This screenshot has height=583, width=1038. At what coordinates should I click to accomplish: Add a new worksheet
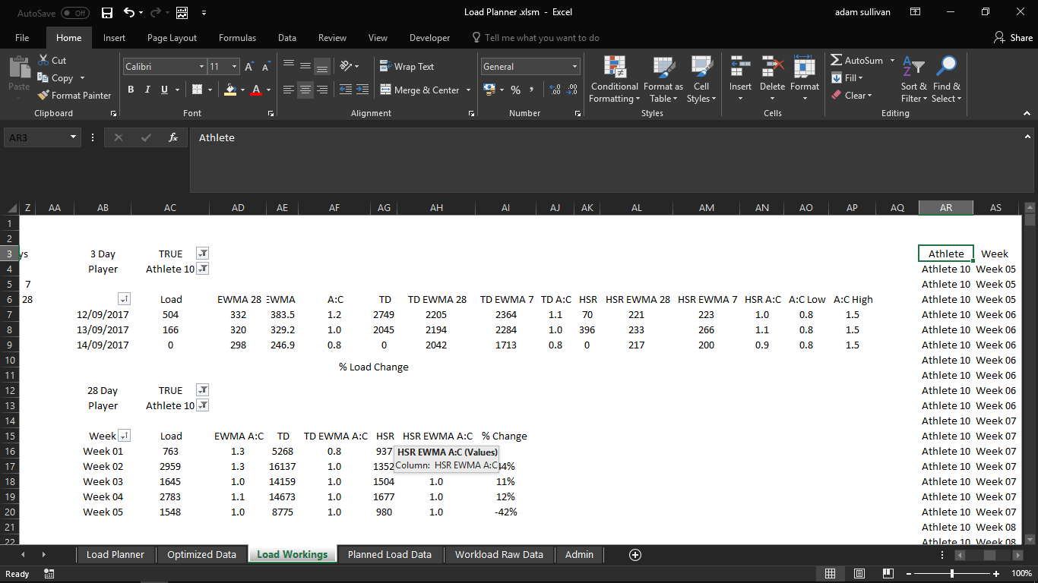click(x=635, y=555)
